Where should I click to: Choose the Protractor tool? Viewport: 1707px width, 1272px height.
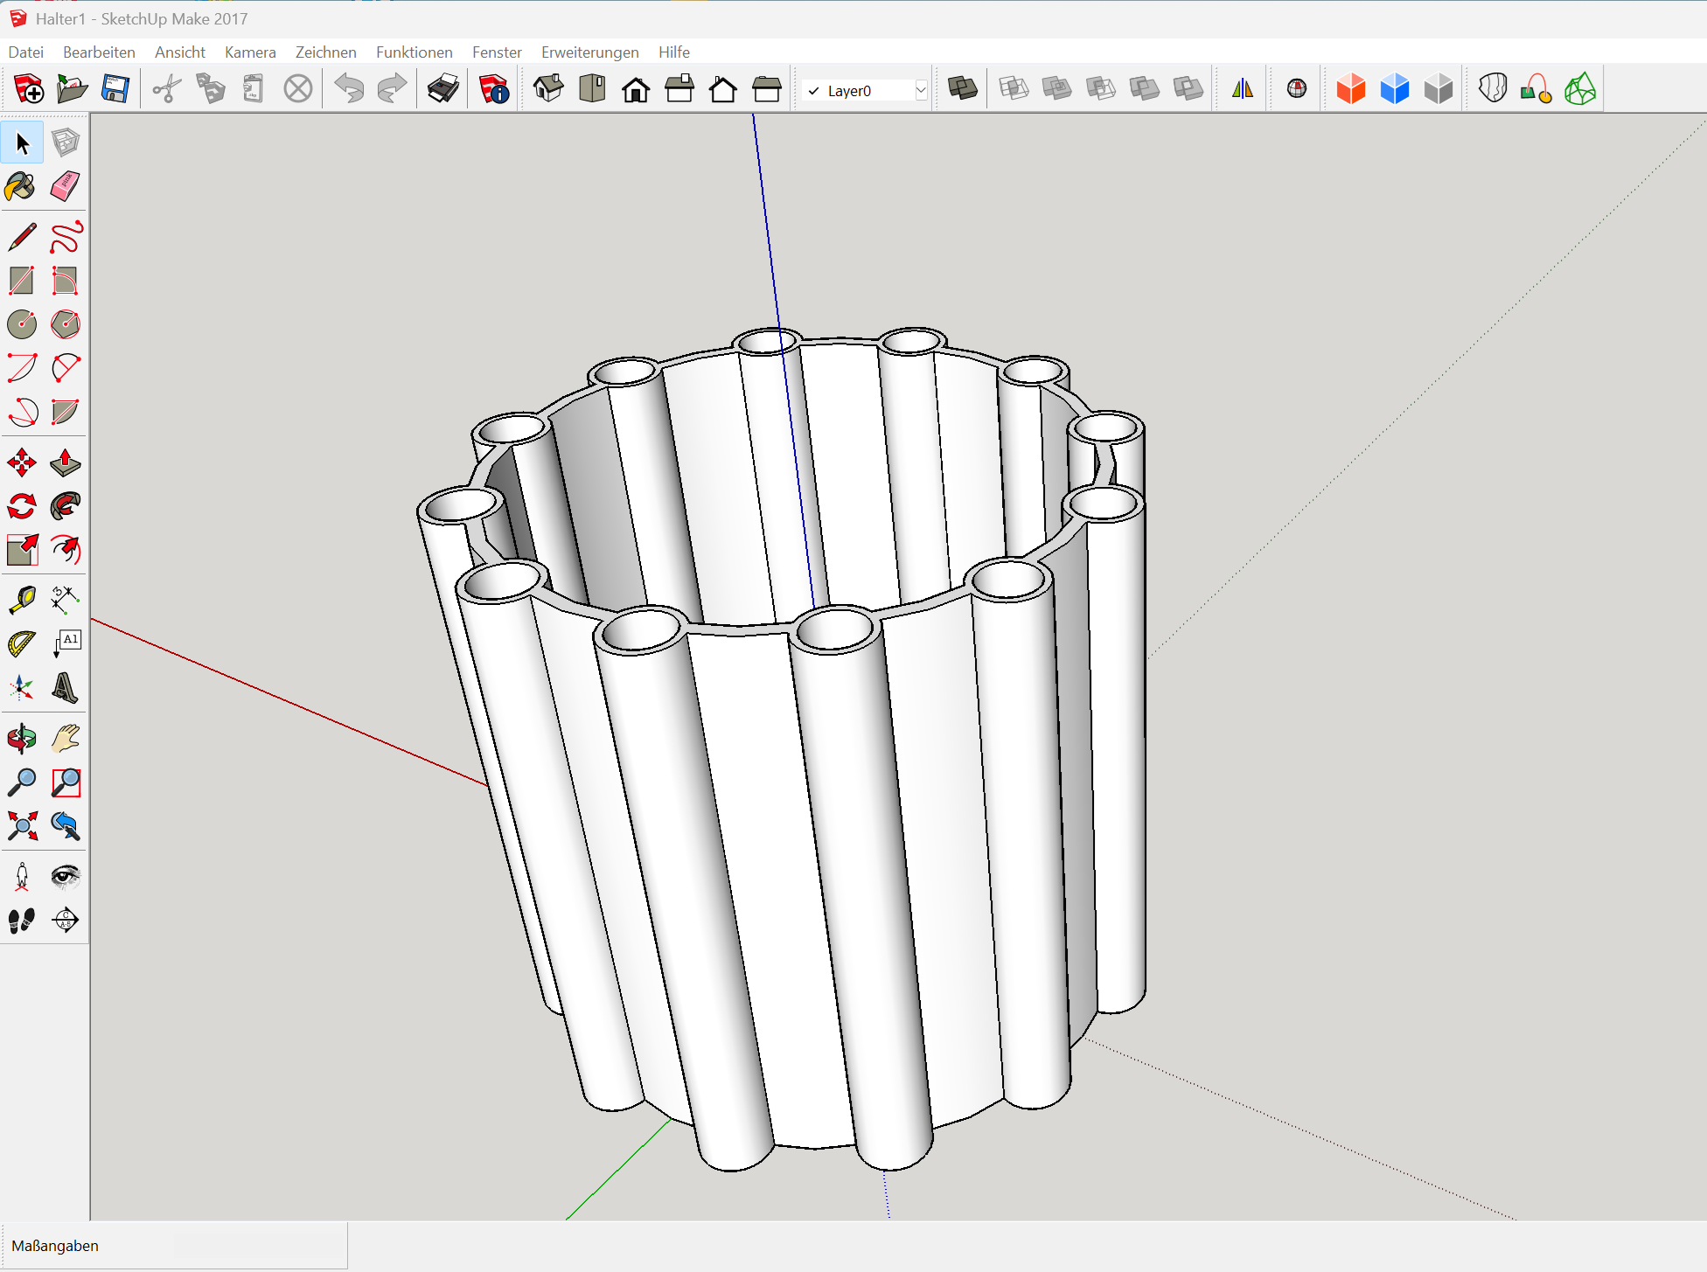[x=21, y=644]
